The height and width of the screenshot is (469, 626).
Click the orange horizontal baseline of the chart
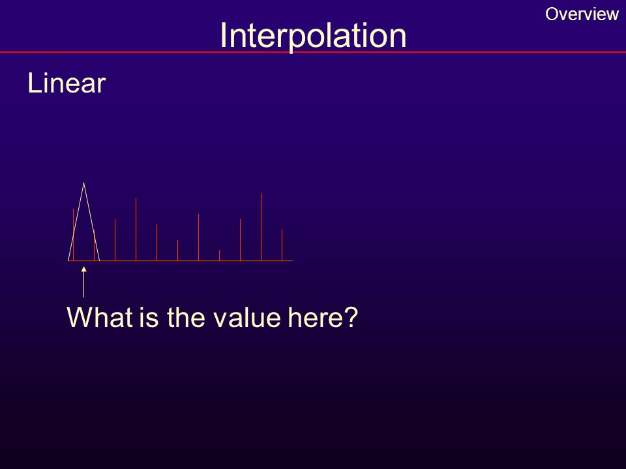pyautogui.click(x=181, y=261)
